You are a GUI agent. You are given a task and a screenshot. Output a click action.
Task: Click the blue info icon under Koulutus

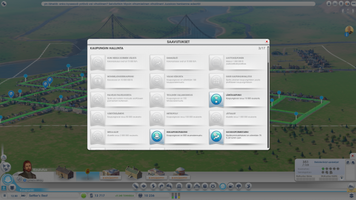coord(25,180)
